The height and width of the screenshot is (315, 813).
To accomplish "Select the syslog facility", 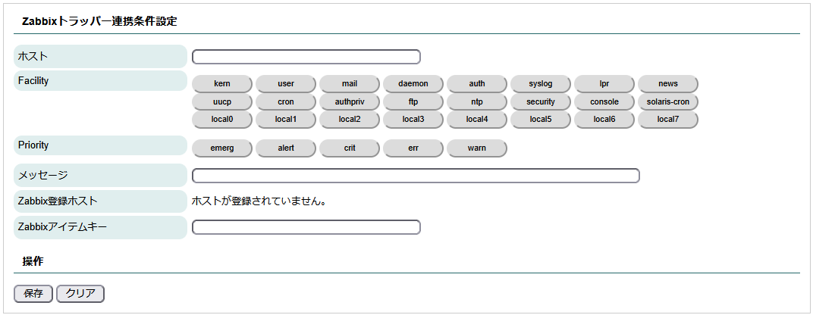I will tap(541, 83).
